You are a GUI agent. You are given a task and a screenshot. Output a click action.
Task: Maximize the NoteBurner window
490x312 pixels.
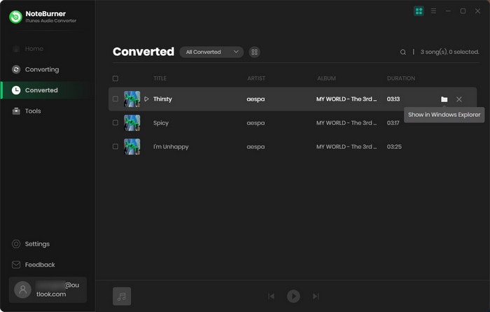coord(463,11)
